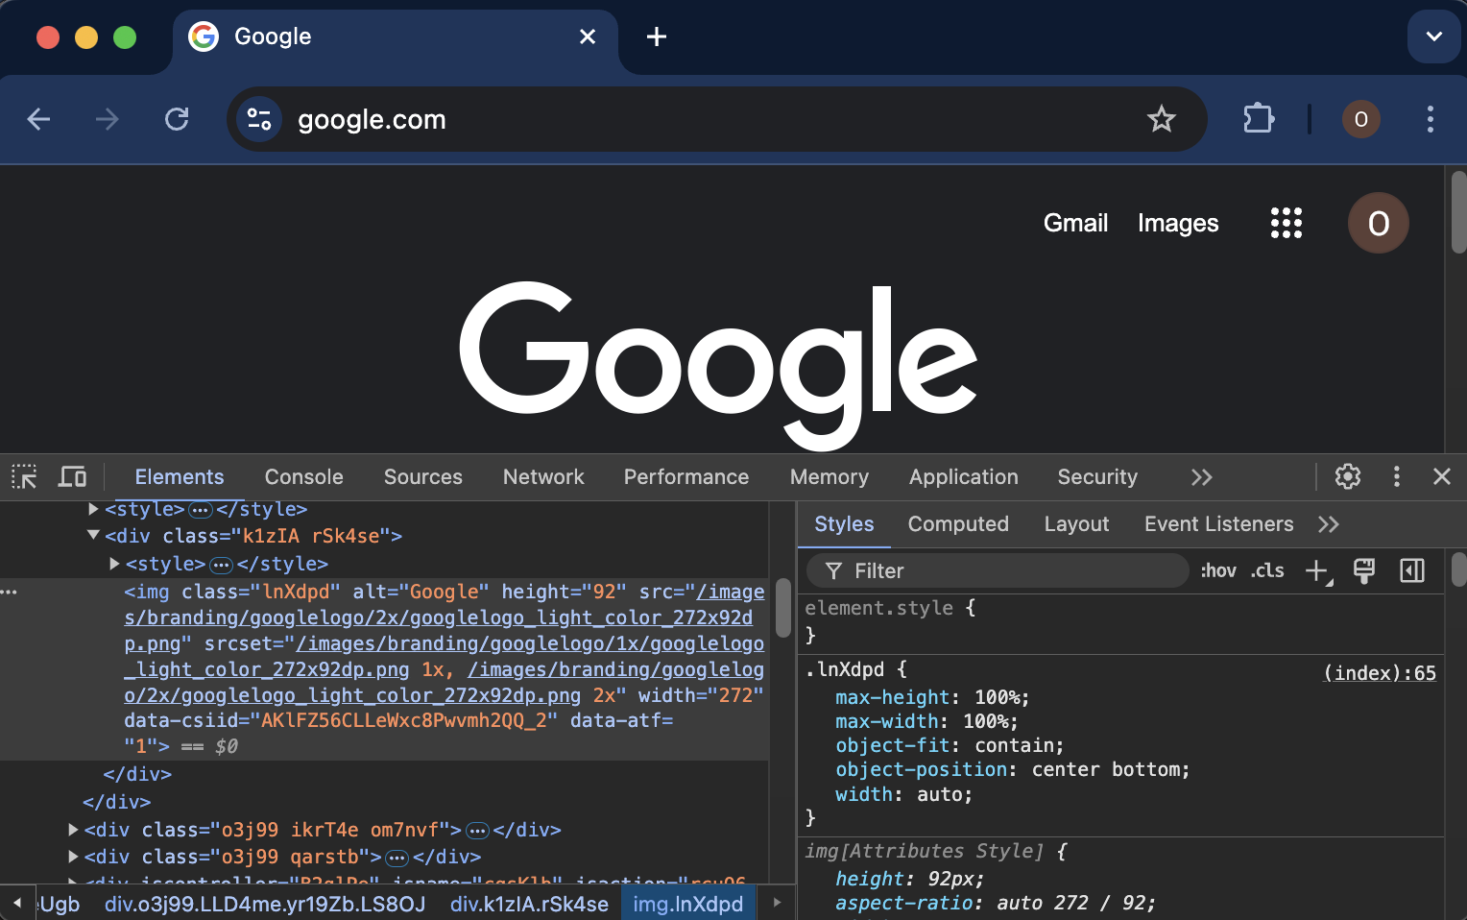This screenshot has height=920, width=1467.
Task: Expand the div o3j99 qarstb node
Action: click(x=74, y=857)
